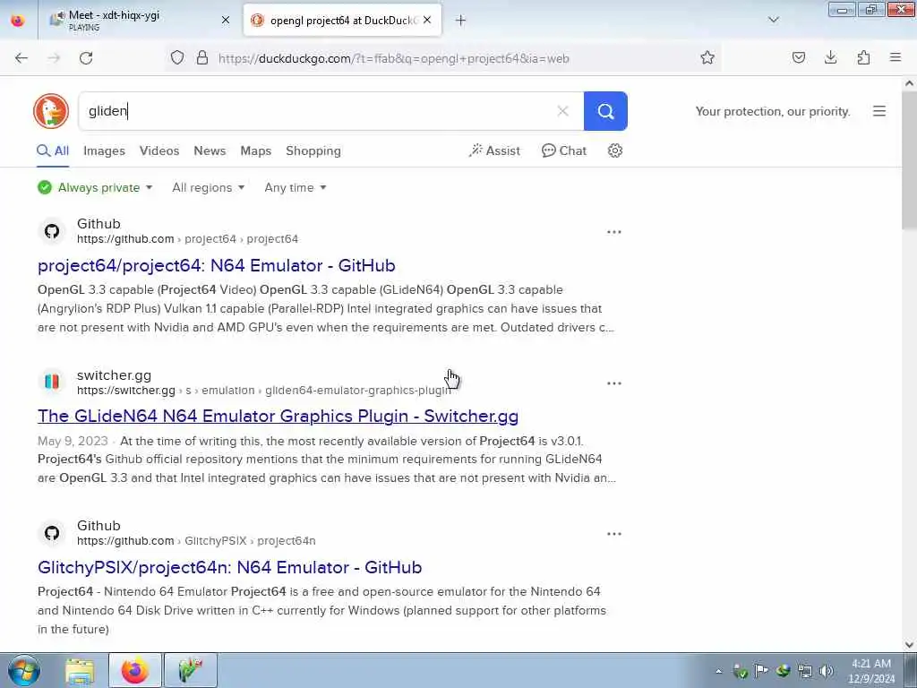Open the Firefox downloads panel
This screenshot has height=688, width=917.
click(x=830, y=58)
